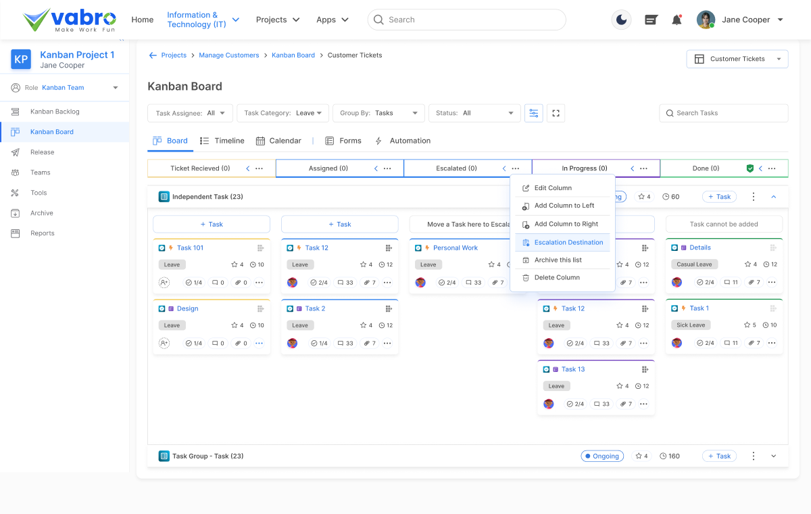Enter fullscreen board view

[x=556, y=114]
